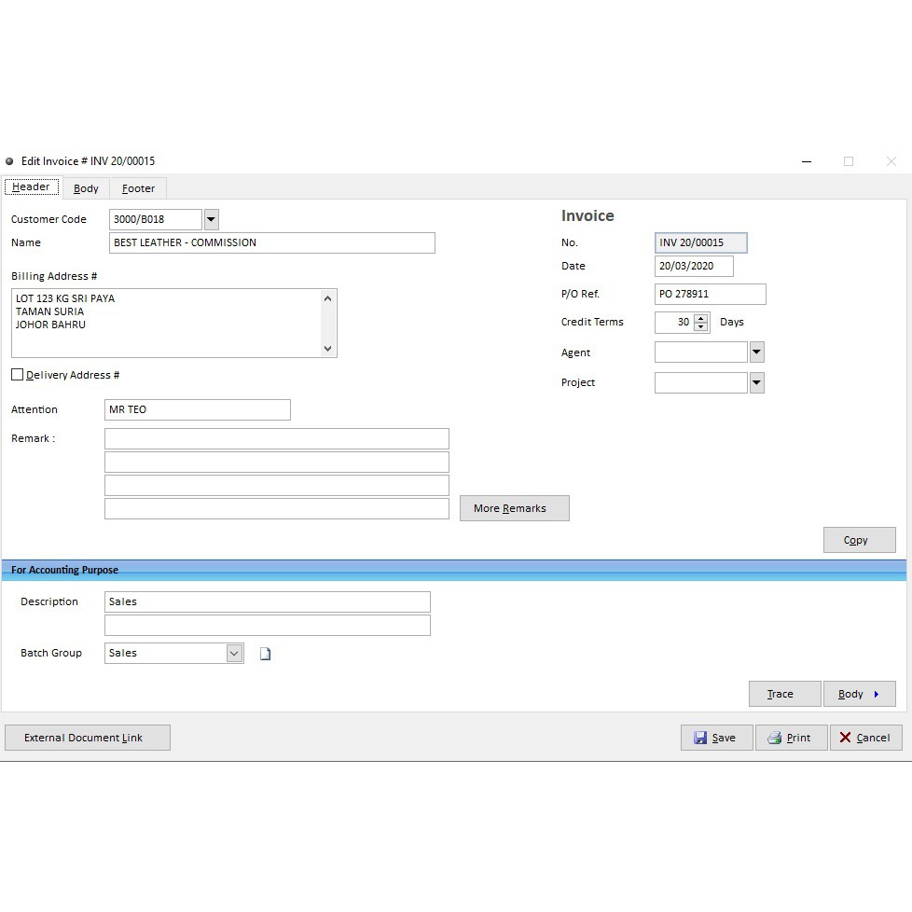Click the P/O Ref. input field
Viewport: 912px width, 912px height.
[x=710, y=295]
